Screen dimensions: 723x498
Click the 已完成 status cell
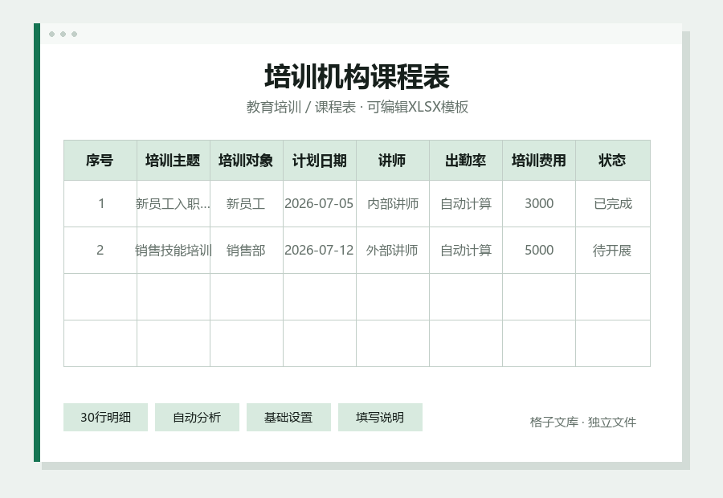pyautogui.click(x=613, y=204)
